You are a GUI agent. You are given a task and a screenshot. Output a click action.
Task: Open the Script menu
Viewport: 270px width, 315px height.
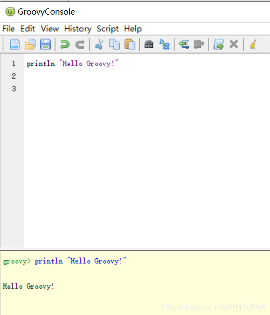108,29
